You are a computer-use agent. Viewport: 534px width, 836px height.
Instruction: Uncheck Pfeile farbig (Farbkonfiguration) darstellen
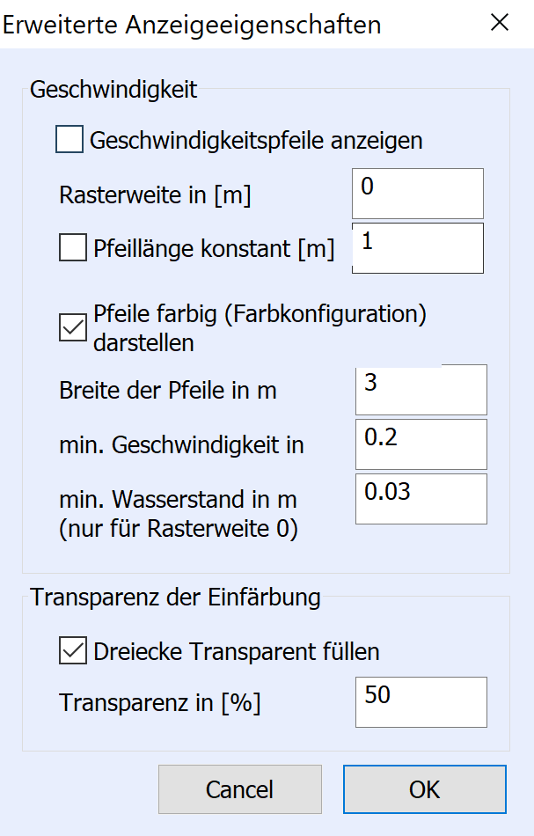(x=73, y=328)
